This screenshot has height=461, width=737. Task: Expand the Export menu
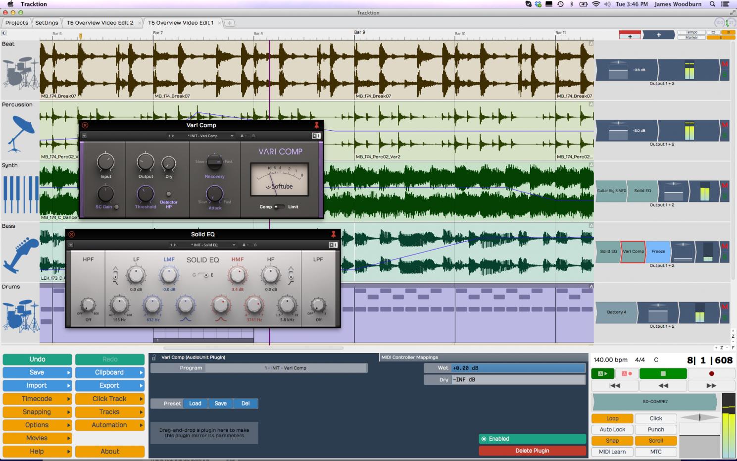click(110, 385)
